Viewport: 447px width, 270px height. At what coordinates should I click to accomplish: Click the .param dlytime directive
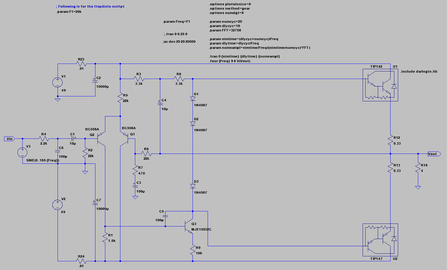coord(234,43)
